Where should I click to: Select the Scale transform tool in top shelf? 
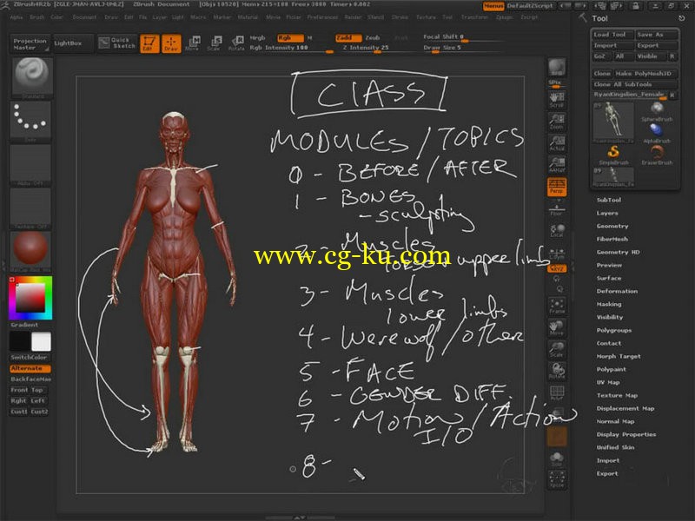click(x=214, y=43)
